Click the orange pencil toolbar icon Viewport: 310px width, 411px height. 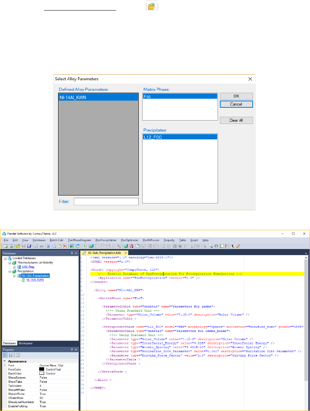click(x=238, y=246)
